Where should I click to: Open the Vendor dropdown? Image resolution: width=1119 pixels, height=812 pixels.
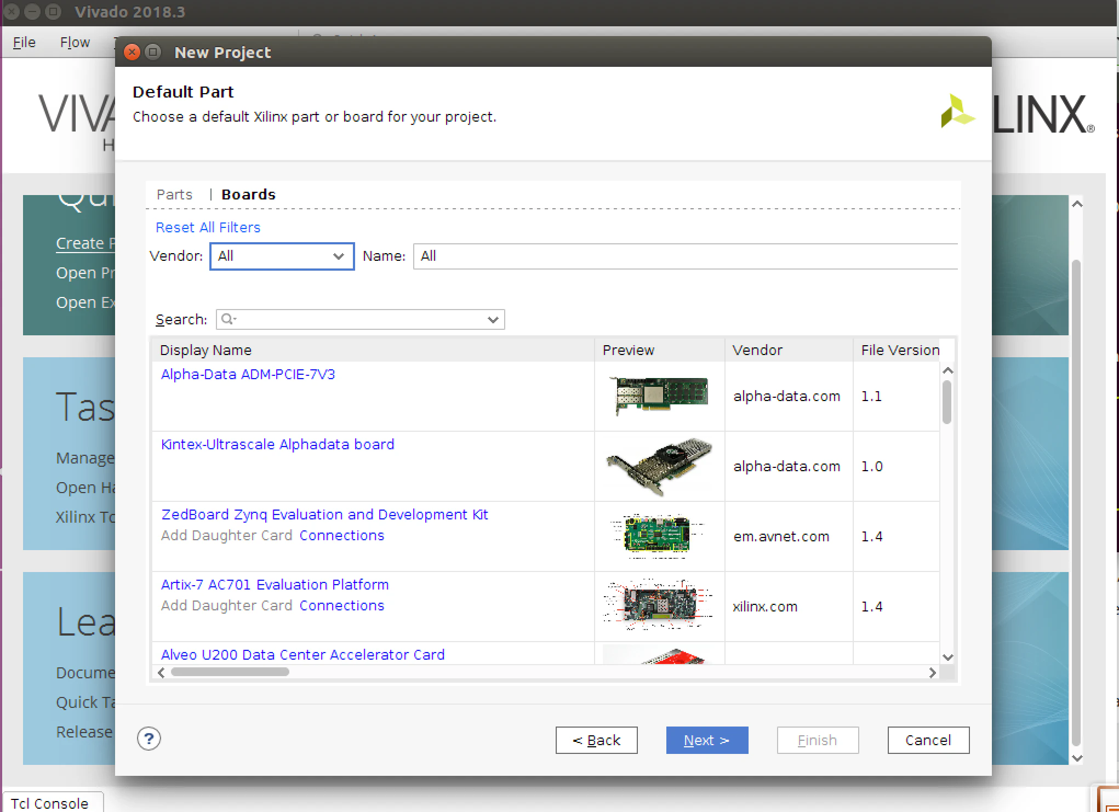coord(282,256)
